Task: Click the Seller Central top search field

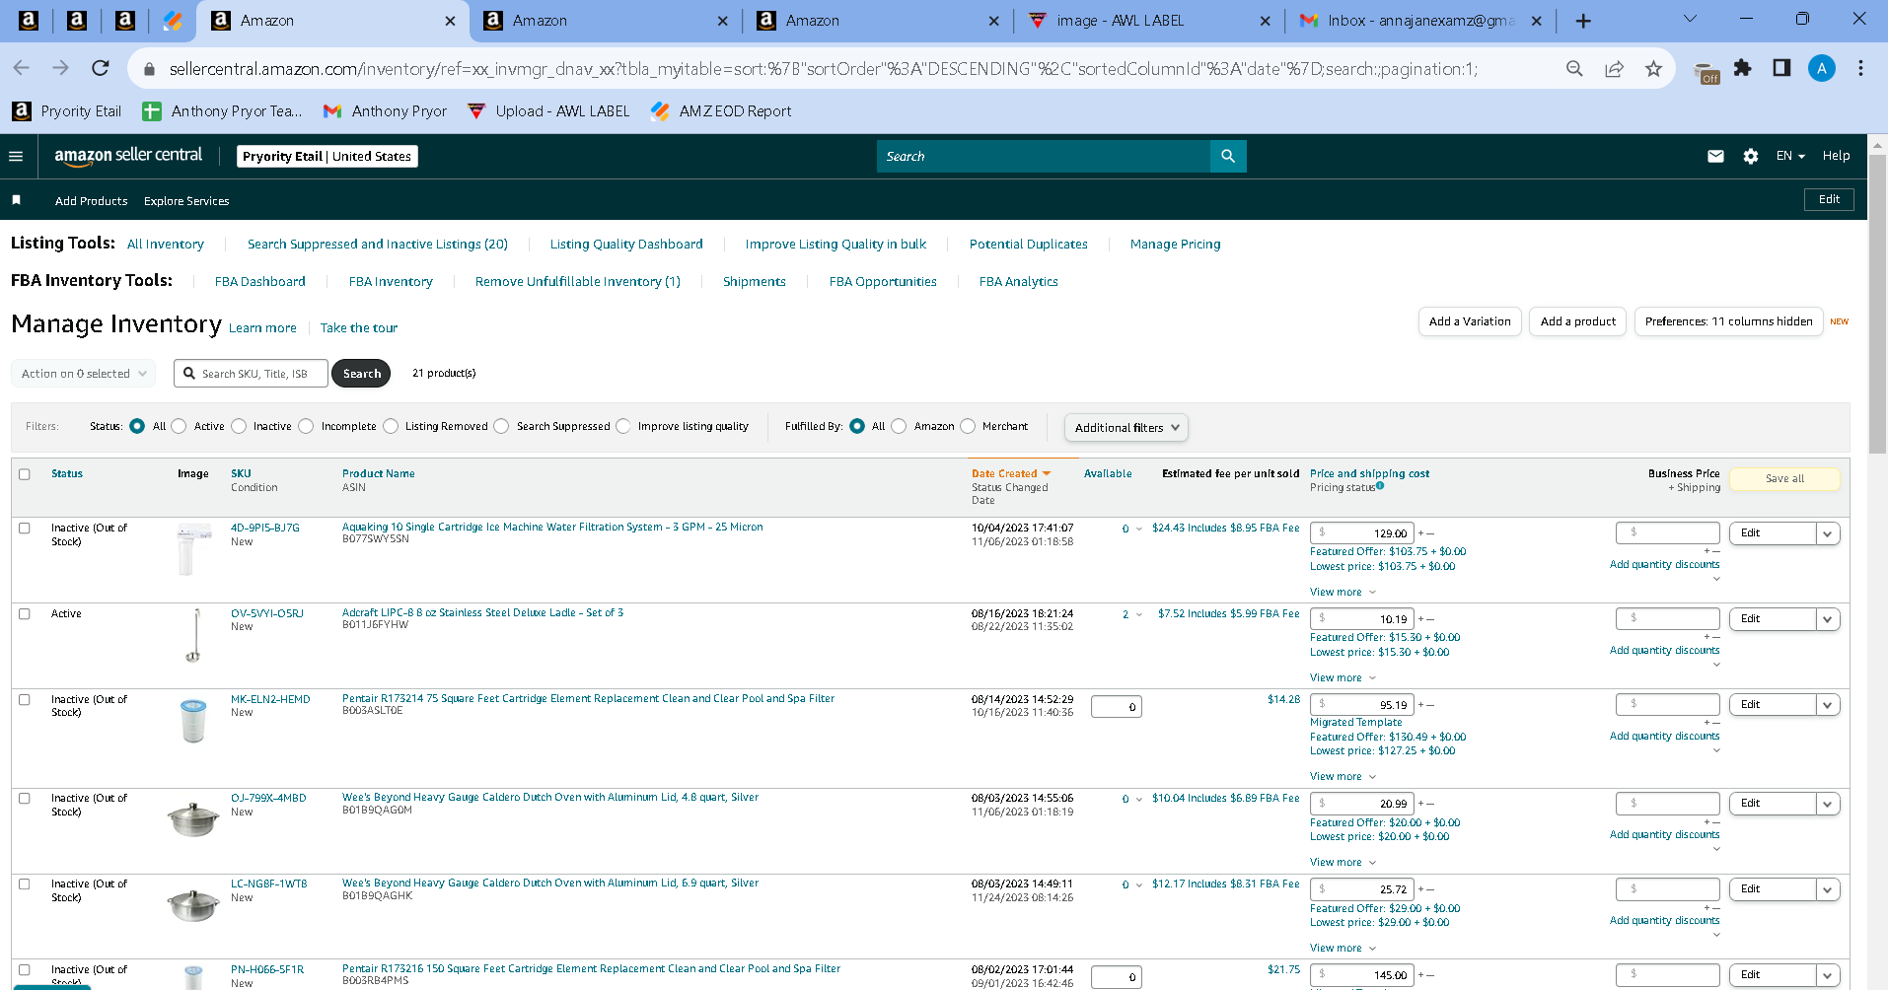Action: (x=1044, y=156)
